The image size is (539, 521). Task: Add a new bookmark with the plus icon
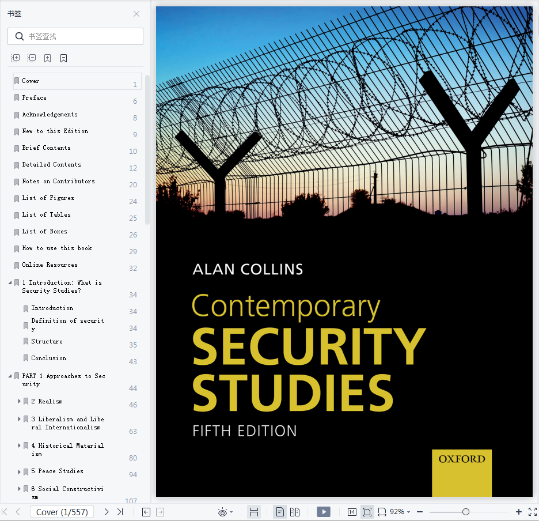[x=47, y=58]
